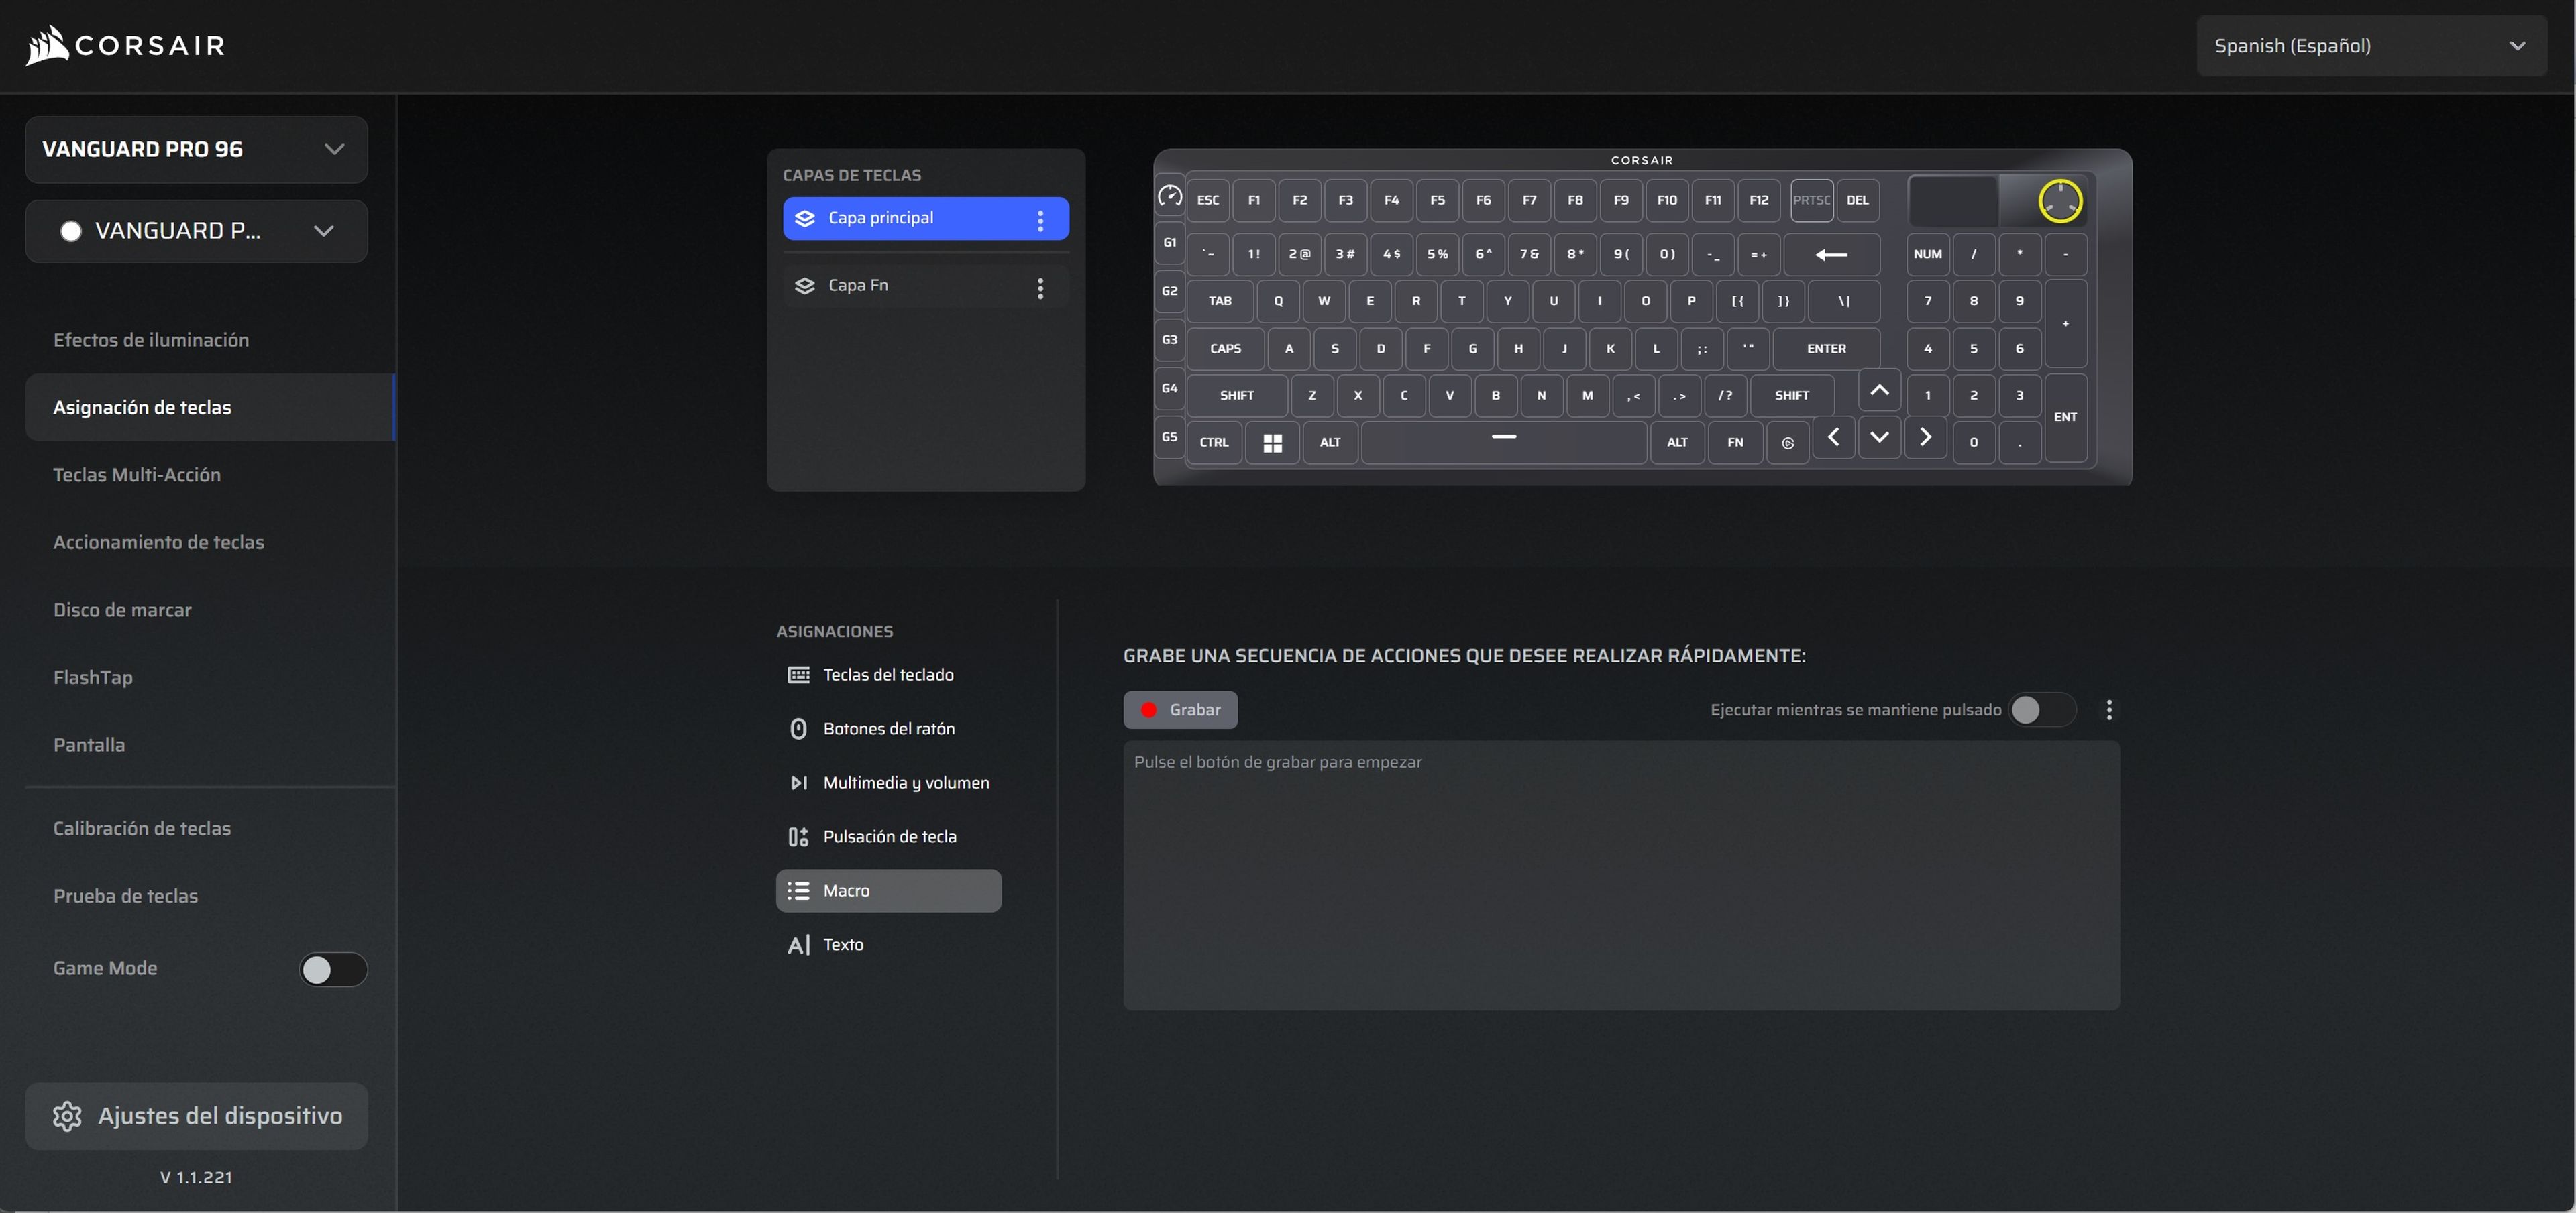The width and height of the screenshot is (2576, 1213).
Task: Open macro options three-dot menu
Action: [2109, 709]
